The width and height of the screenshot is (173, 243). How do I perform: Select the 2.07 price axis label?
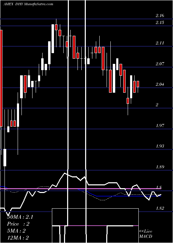(160, 64)
